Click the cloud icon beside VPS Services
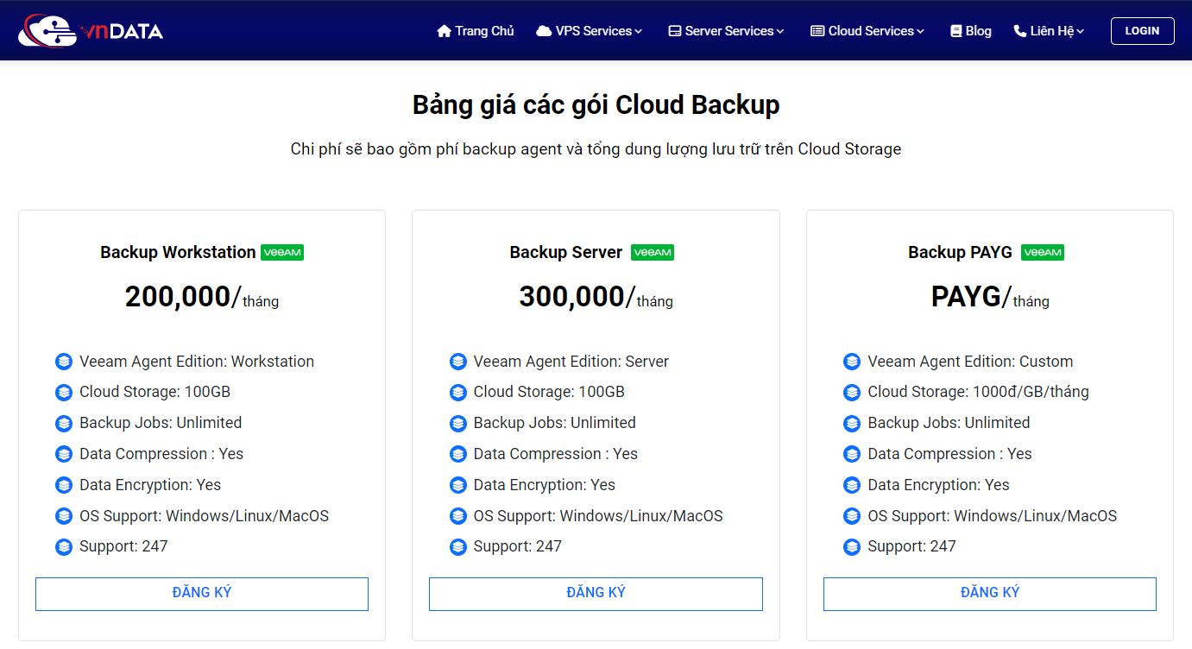 point(544,31)
